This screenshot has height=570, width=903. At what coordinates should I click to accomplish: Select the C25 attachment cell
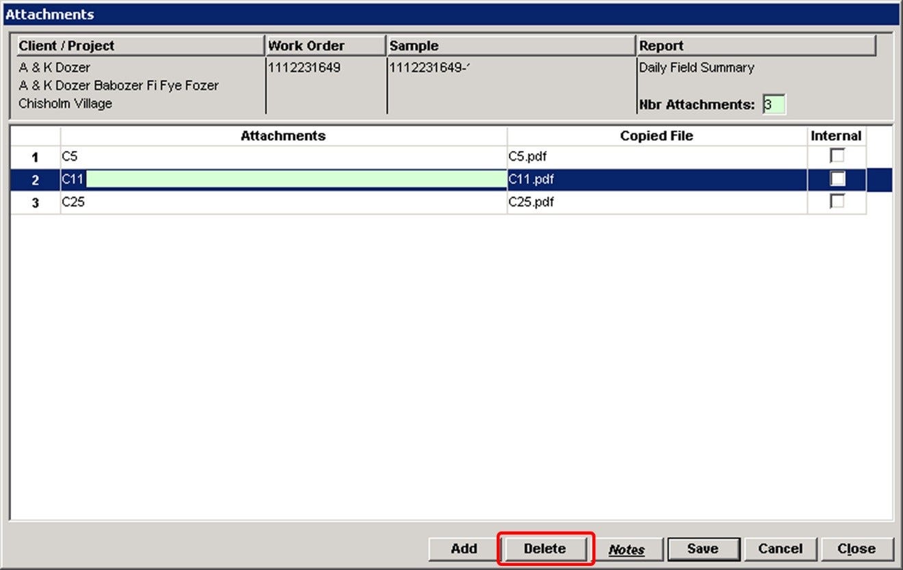pyautogui.click(x=284, y=202)
